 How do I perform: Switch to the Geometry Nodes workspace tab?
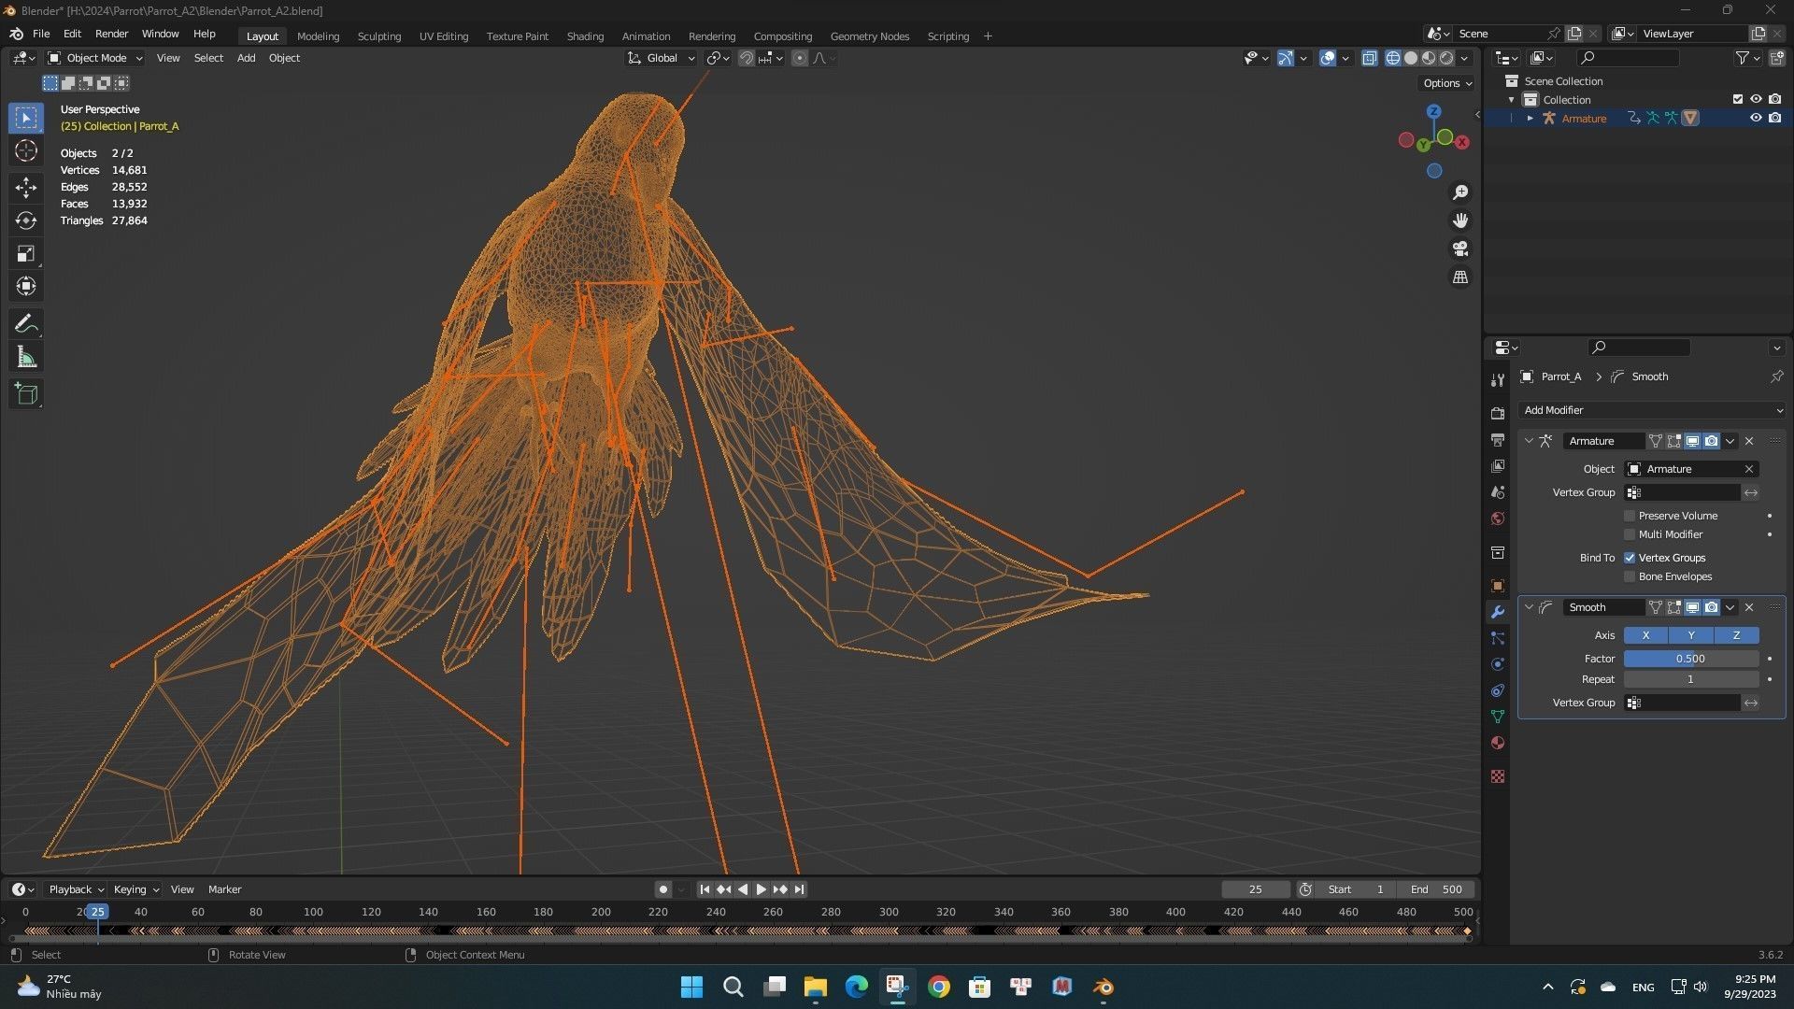[869, 36]
